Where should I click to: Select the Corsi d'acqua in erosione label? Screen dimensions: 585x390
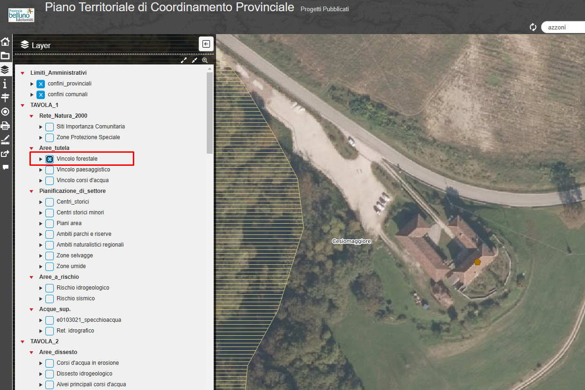(88, 363)
